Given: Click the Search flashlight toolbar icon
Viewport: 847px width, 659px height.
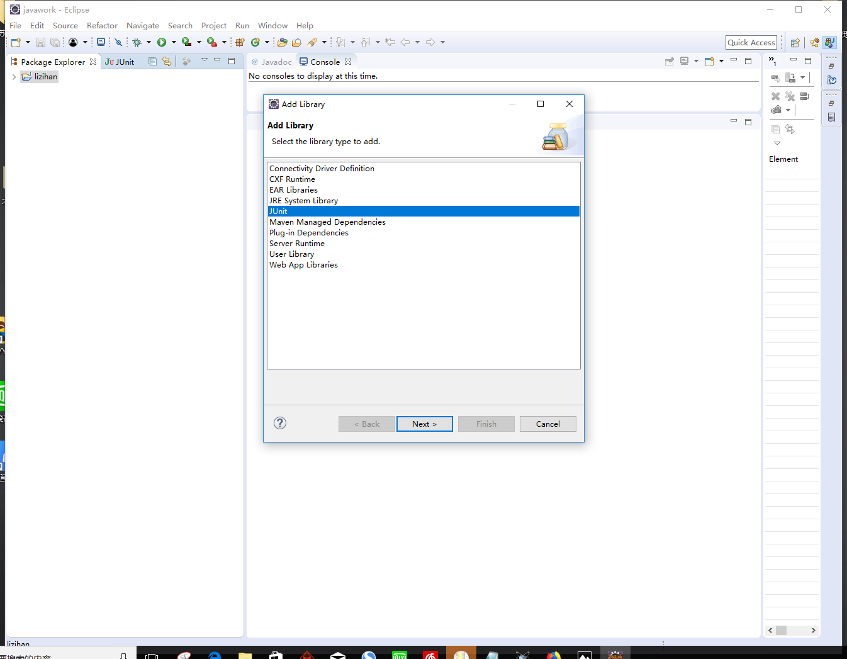Looking at the screenshot, I should tap(312, 42).
